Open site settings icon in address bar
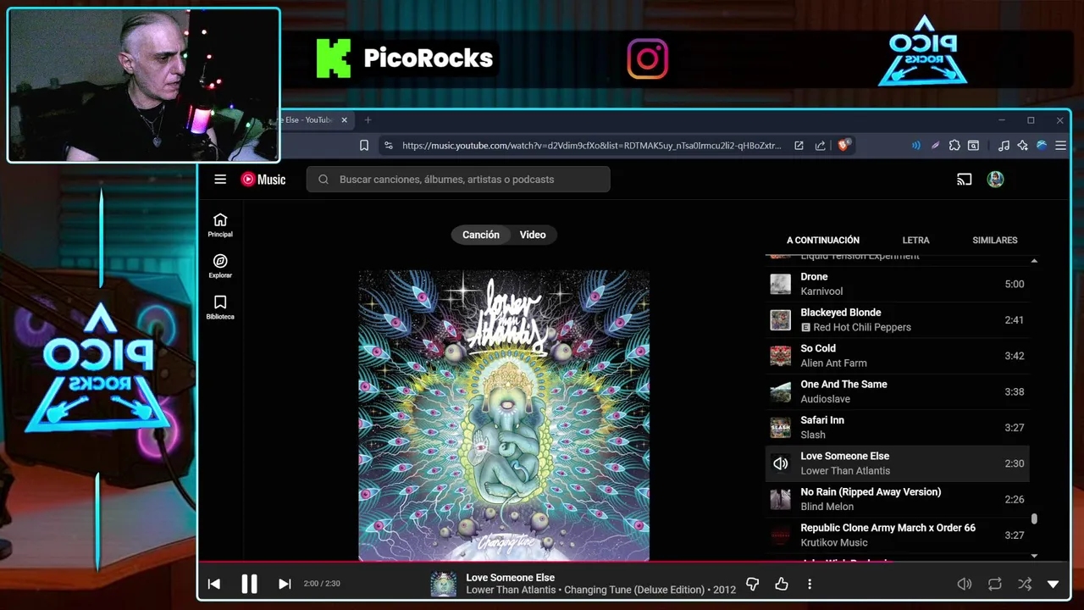The image size is (1084, 610). 389,146
